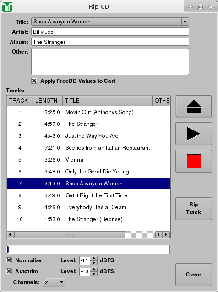
Task: Close the Rip CD dialog via Close button
Action: point(194,275)
